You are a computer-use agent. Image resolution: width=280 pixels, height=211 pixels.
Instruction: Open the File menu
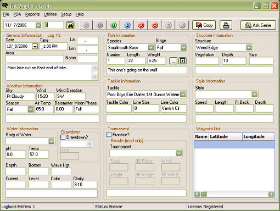point(6,14)
